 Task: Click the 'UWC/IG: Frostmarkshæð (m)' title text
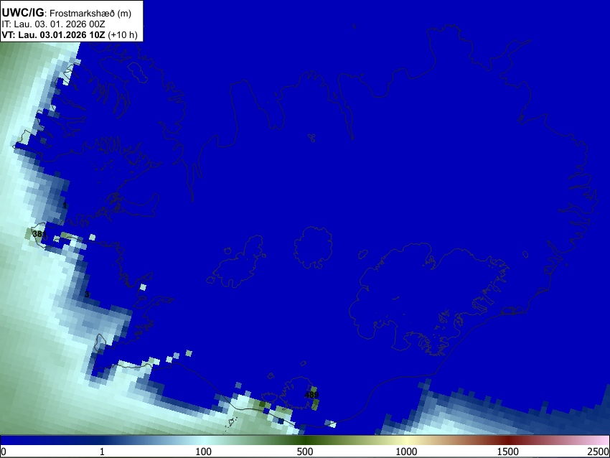coord(67,13)
